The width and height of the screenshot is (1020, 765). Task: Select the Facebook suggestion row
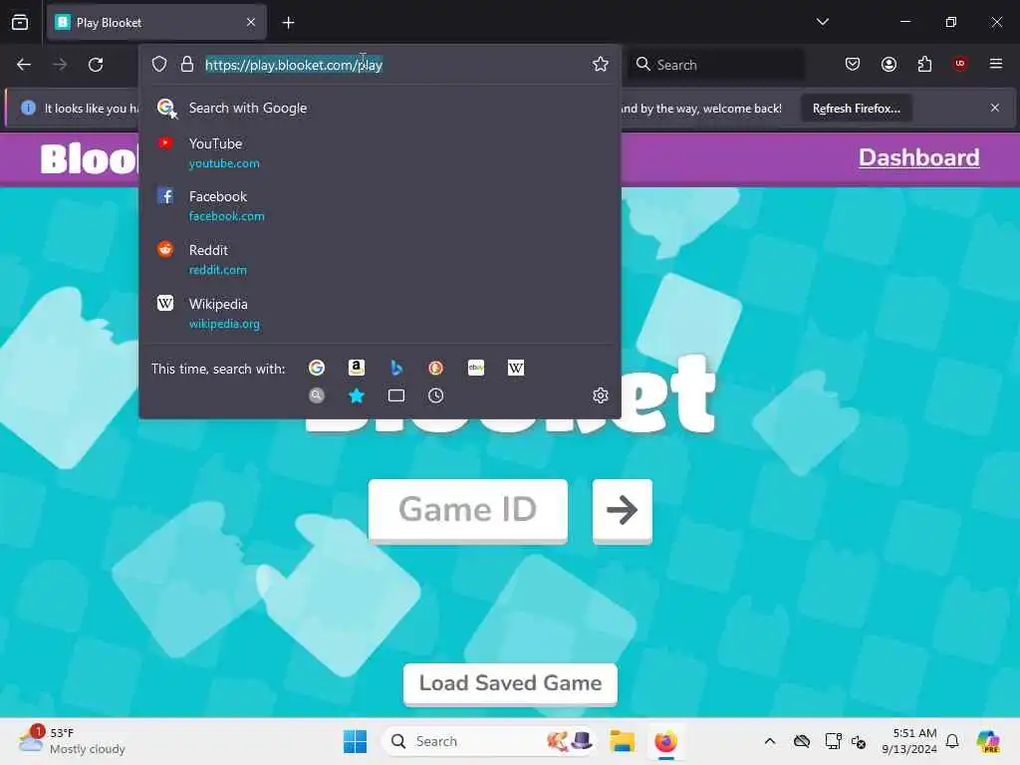(x=380, y=205)
